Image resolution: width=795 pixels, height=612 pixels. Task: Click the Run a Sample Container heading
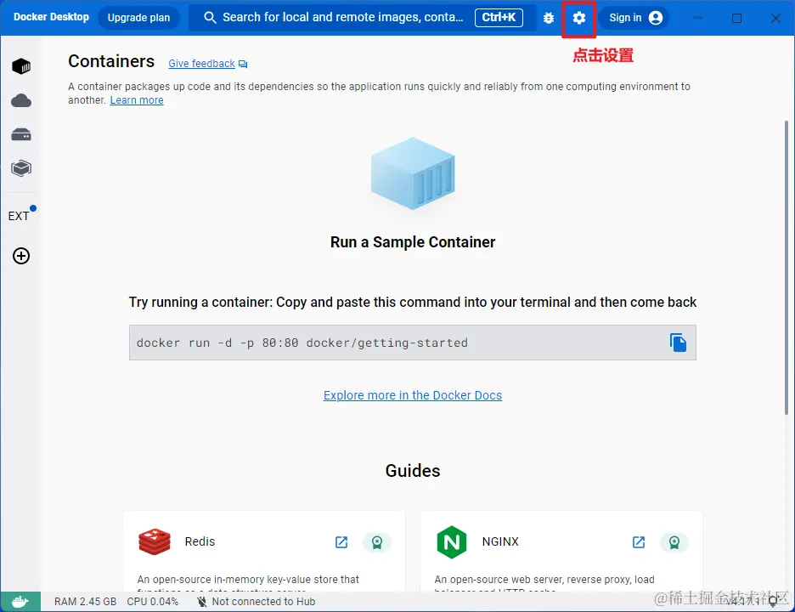413,242
